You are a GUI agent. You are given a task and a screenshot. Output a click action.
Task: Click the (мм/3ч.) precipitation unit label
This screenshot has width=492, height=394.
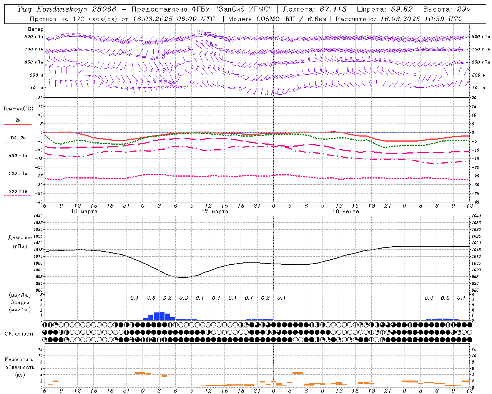[20, 295]
